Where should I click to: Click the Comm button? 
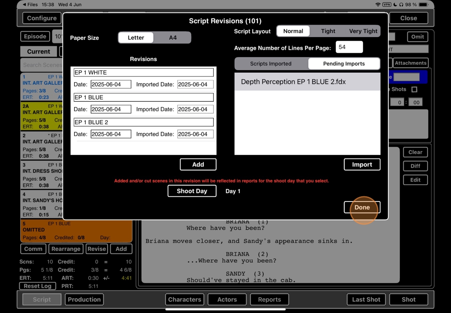(x=33, y=249)
